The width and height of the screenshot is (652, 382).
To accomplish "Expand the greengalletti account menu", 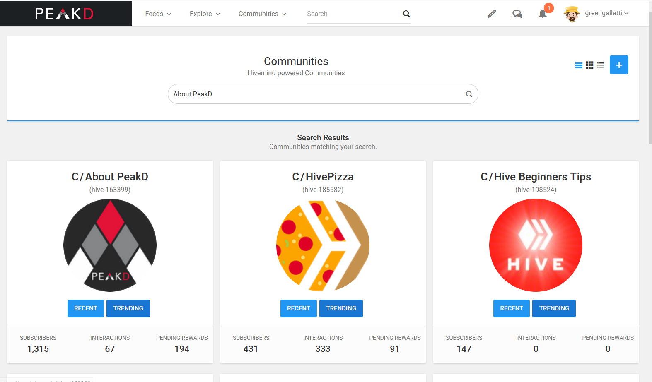I will [x=606, y=13].
